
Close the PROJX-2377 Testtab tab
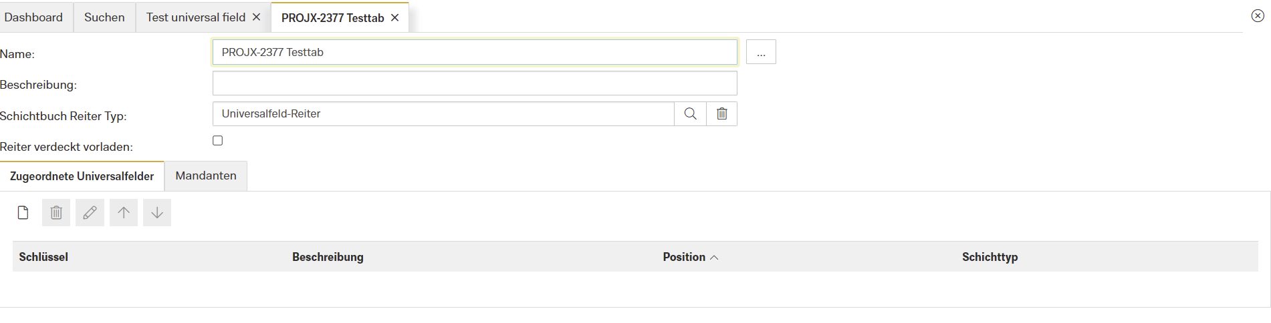point(395,18)
